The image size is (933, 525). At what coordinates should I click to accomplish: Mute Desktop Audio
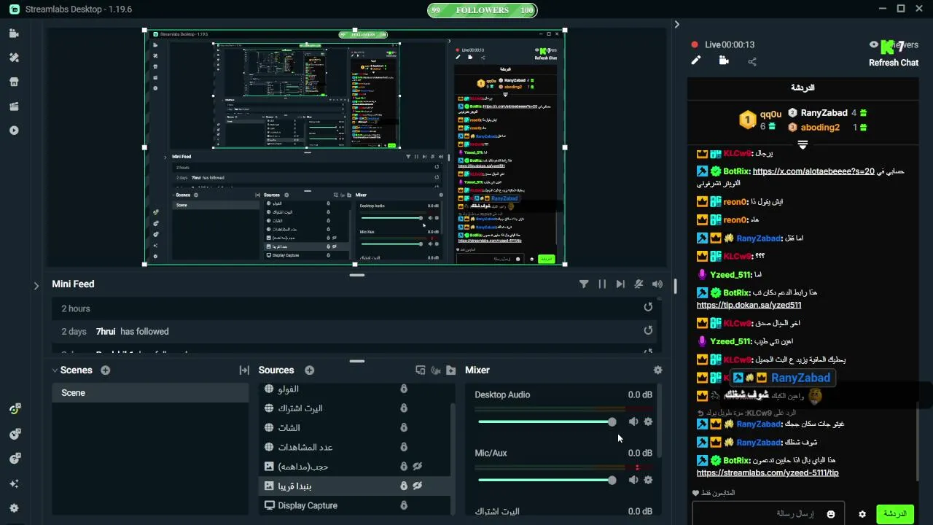(633, 421)
